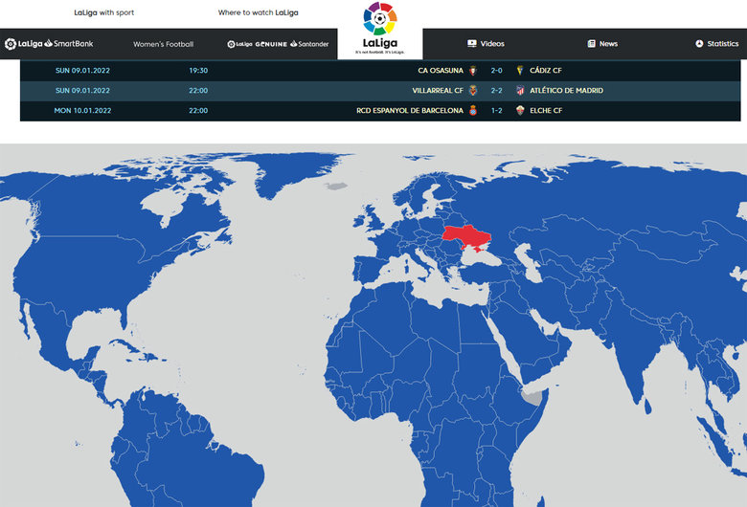This screenshot has width=747, height=507.
Task: Click the MON 10.01.2022 match date
Action: pyautogui.click(x=82, y=110)
